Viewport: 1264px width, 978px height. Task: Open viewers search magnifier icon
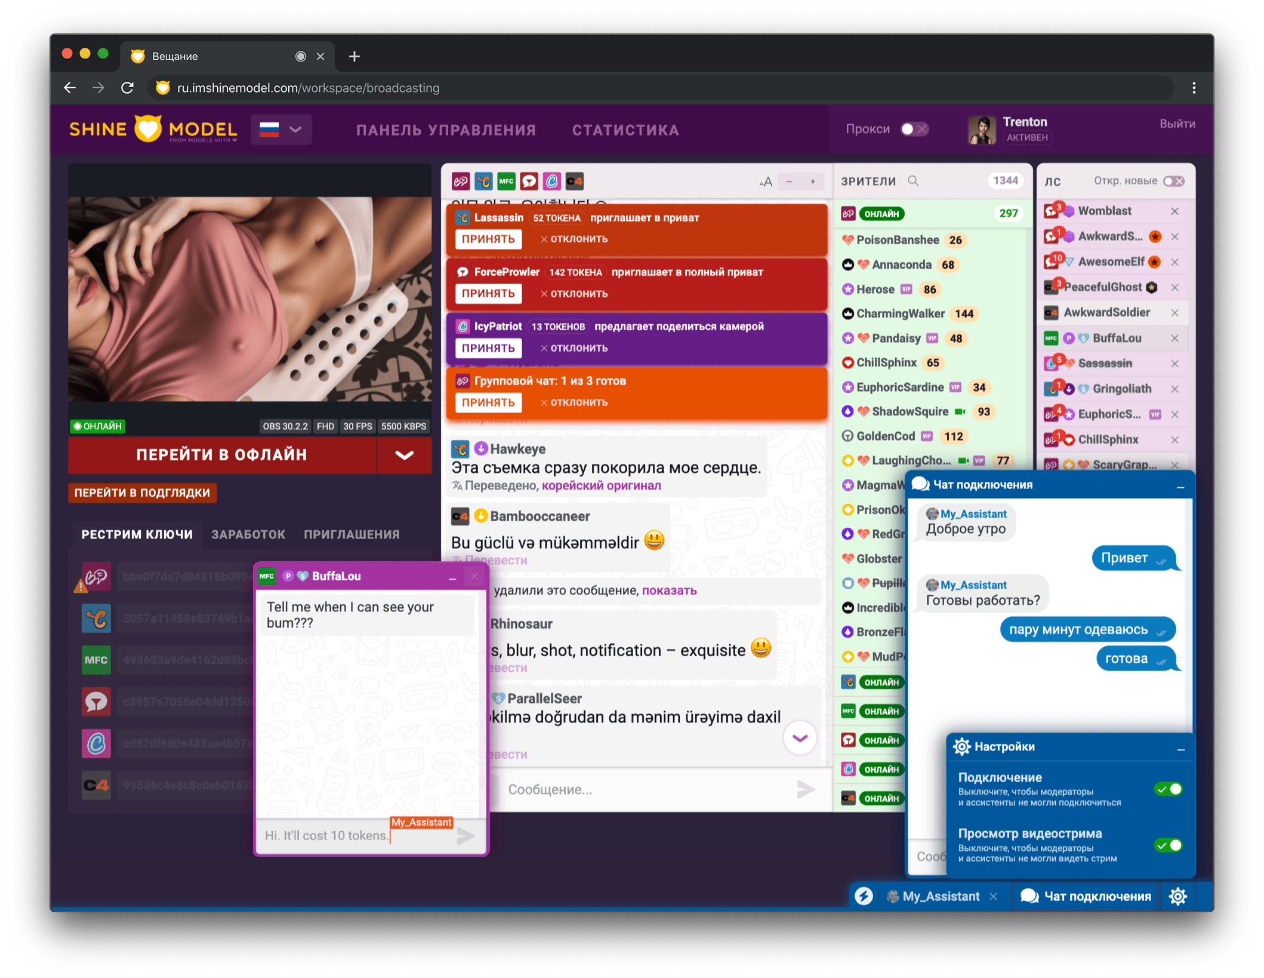click(913, 181)
